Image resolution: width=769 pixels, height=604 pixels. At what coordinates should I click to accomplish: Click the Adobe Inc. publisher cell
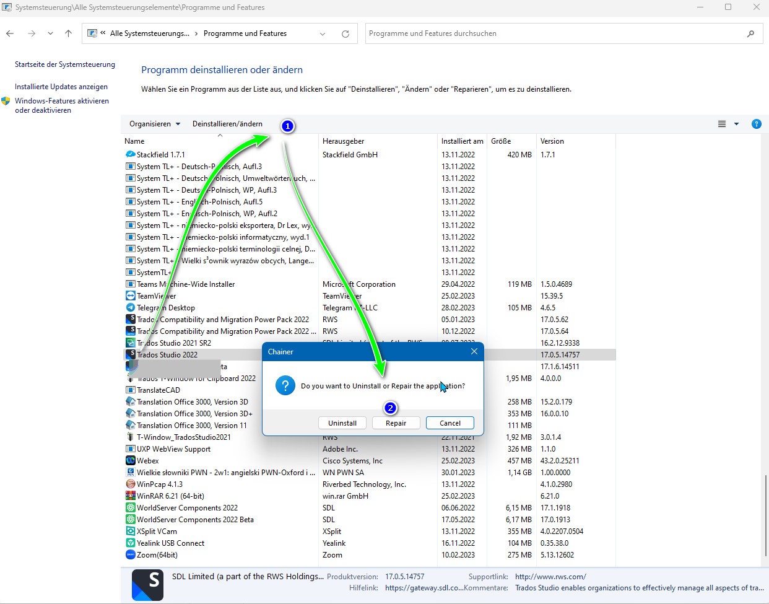click(x=340, y=449)
